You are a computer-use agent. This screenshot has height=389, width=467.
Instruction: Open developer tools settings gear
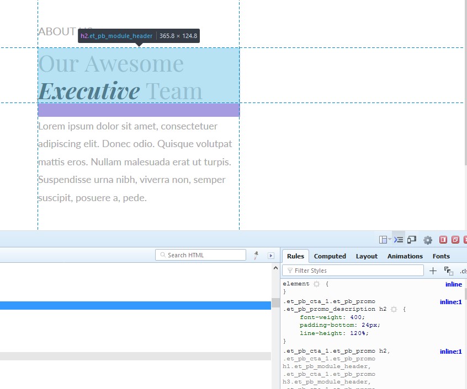[x=427, y=240]
